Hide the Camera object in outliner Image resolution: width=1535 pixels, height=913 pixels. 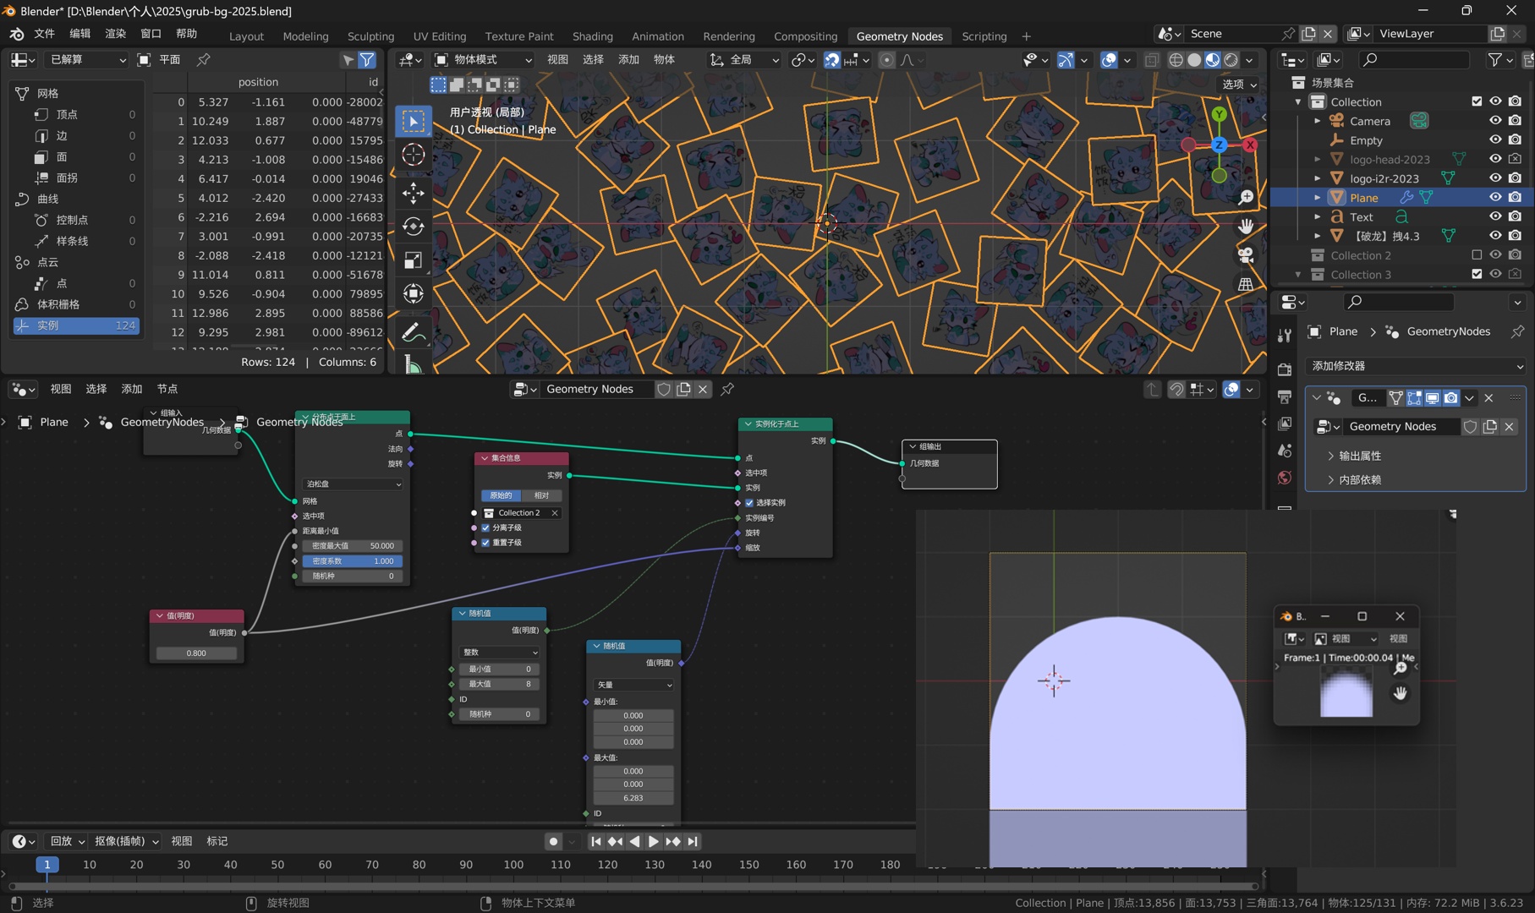point(1495,121)
